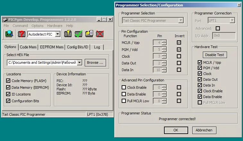This screenshot has width=243, height=141.
Task: Confirm with the OK button
Action: pyautogui.click(x=176, y=130)
